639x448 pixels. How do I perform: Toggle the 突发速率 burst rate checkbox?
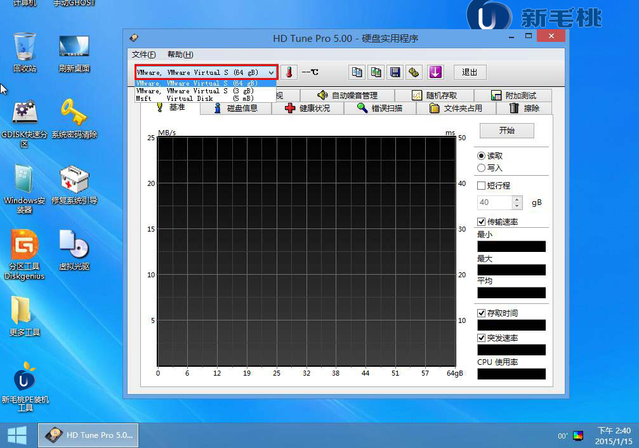(x=481, y=338)
